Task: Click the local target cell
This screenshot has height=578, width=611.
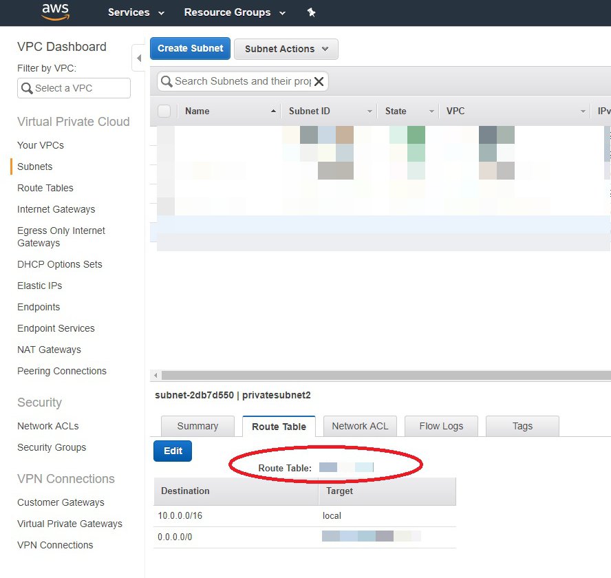Action: [332, 515]
